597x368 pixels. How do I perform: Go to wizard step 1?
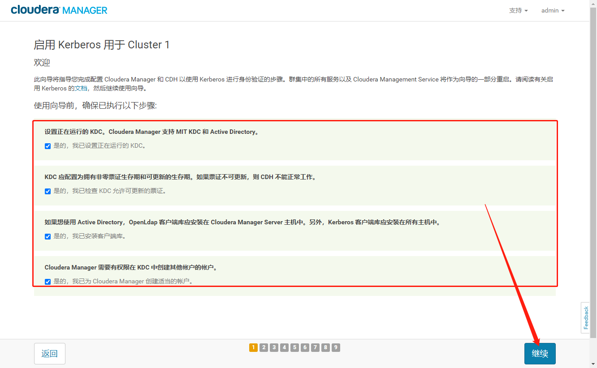[x=253, y=347]
